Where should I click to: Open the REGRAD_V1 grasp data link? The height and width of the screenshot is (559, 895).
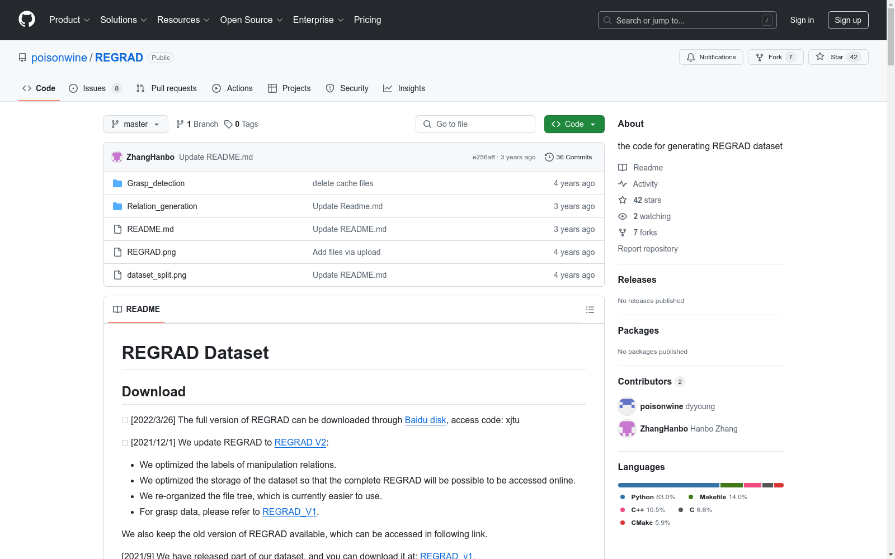[x=290, y=512]
